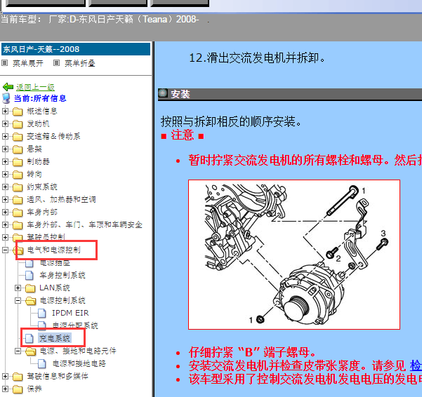Click the computer icon beside 当前:所有信息

click(x=6, y=98)
